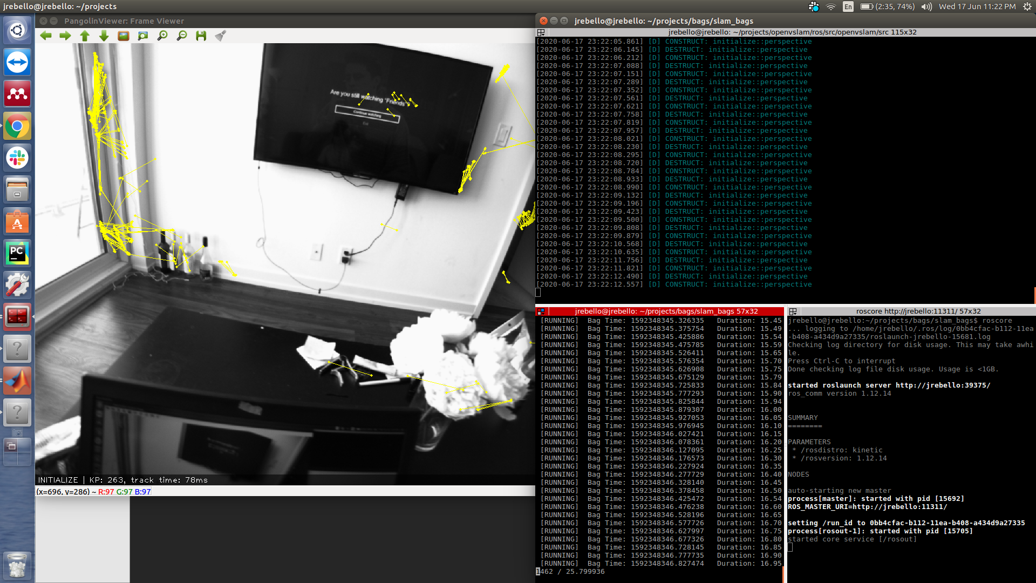Select the brush tool in PangolinViewer toolbar
Image resolution: width=1036 pixels, height=583 pixels.
click(220, 36)
